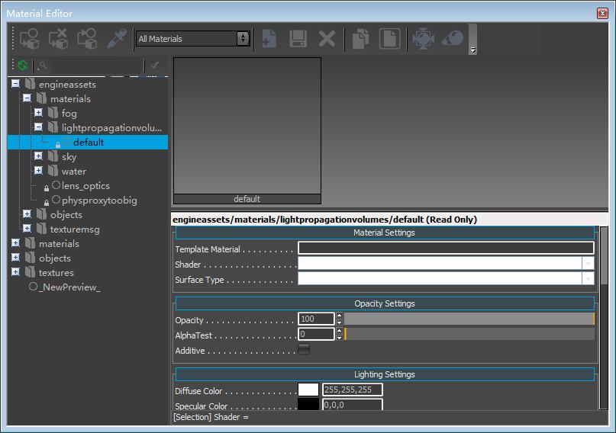Collapse the lightpropagationvolumes folder
This screenshot has height=433, width=616.
click(38, 127)
